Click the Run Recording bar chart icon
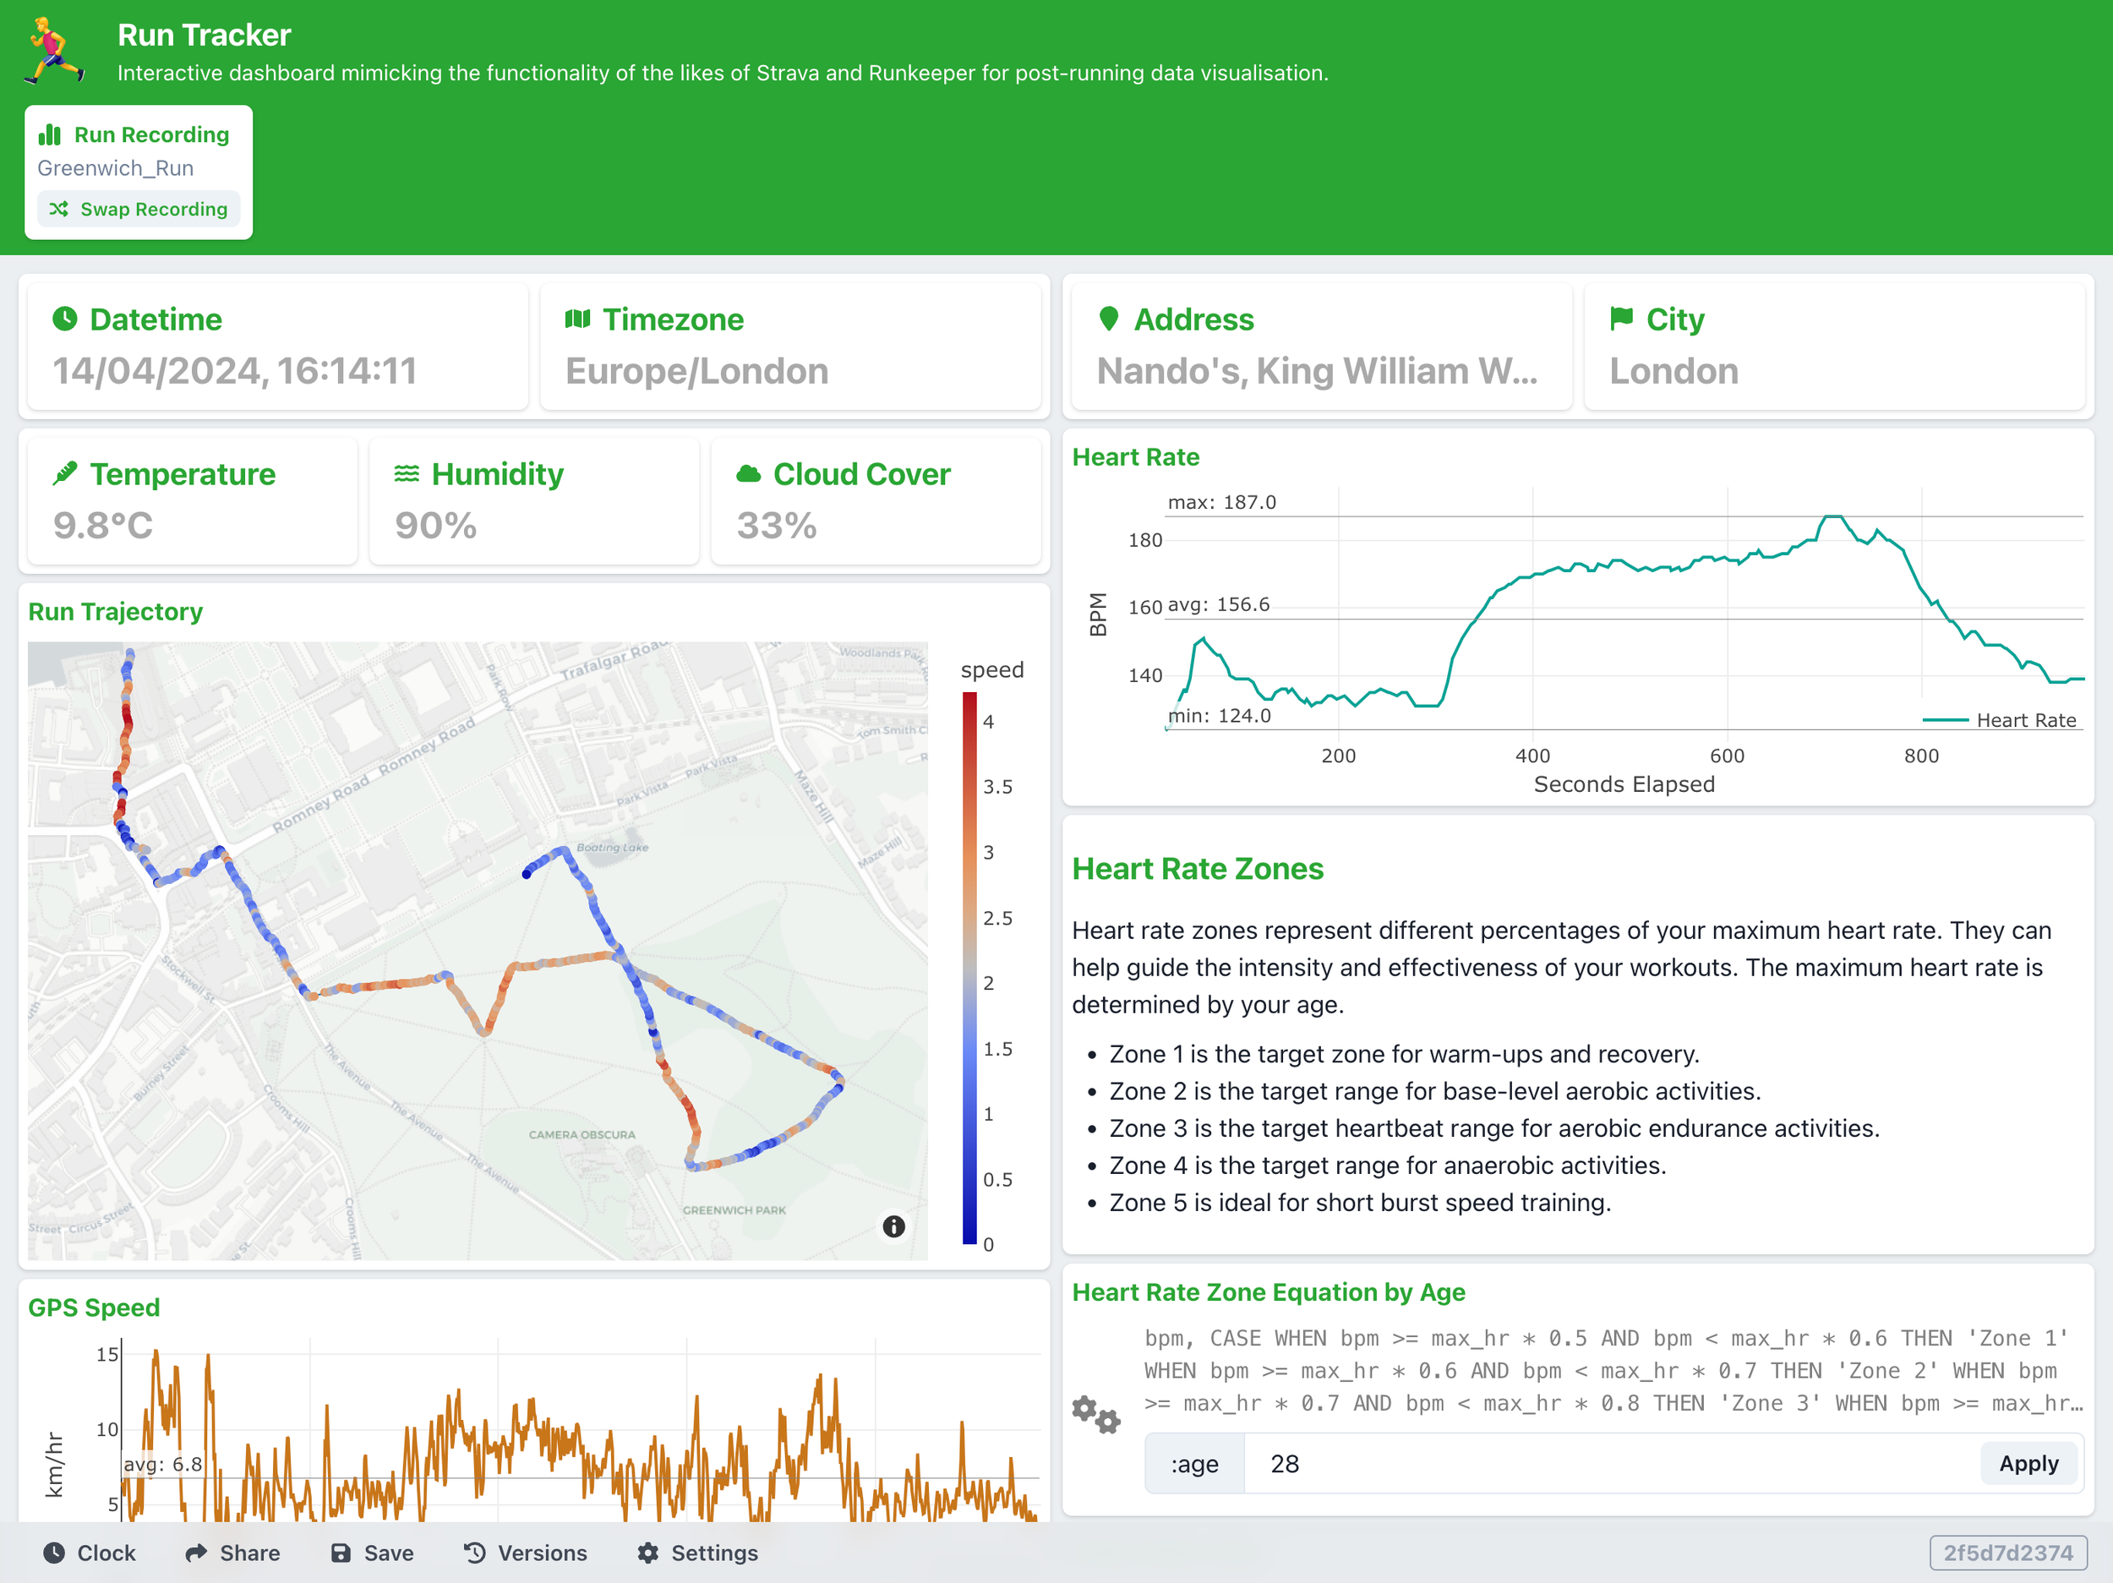The height and width of the screenshot is (1583, 2113). coord(50,134)
